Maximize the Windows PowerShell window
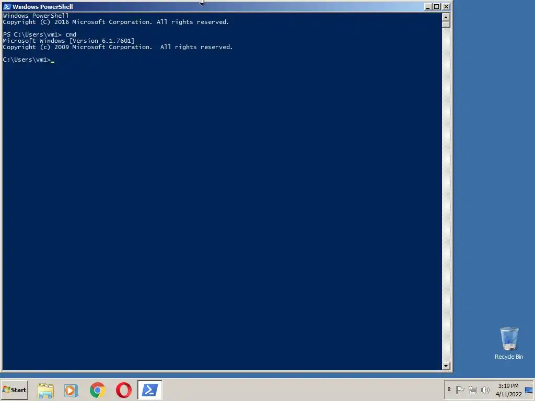This screenshot has width=535, height=401. tap(436, 6)
